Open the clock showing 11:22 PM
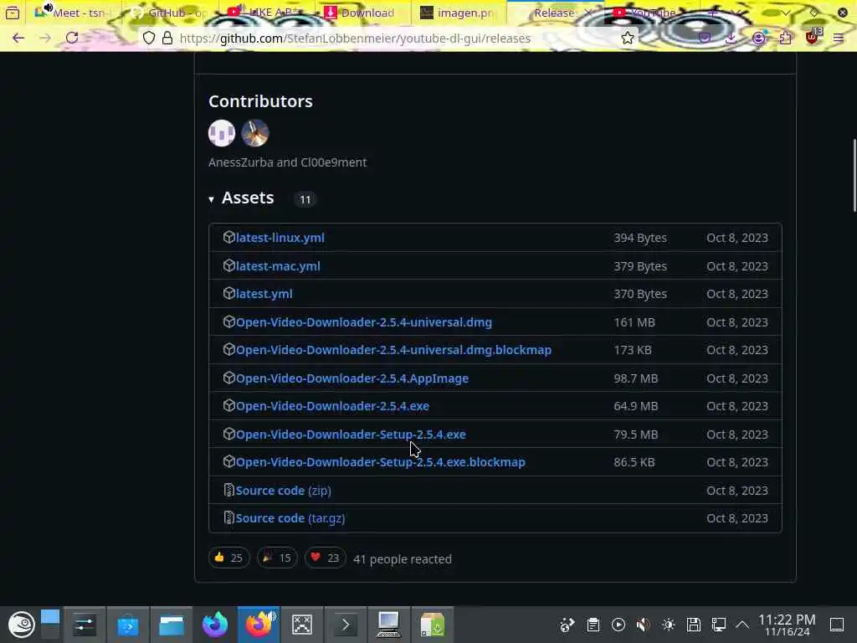 coord(787,625)
